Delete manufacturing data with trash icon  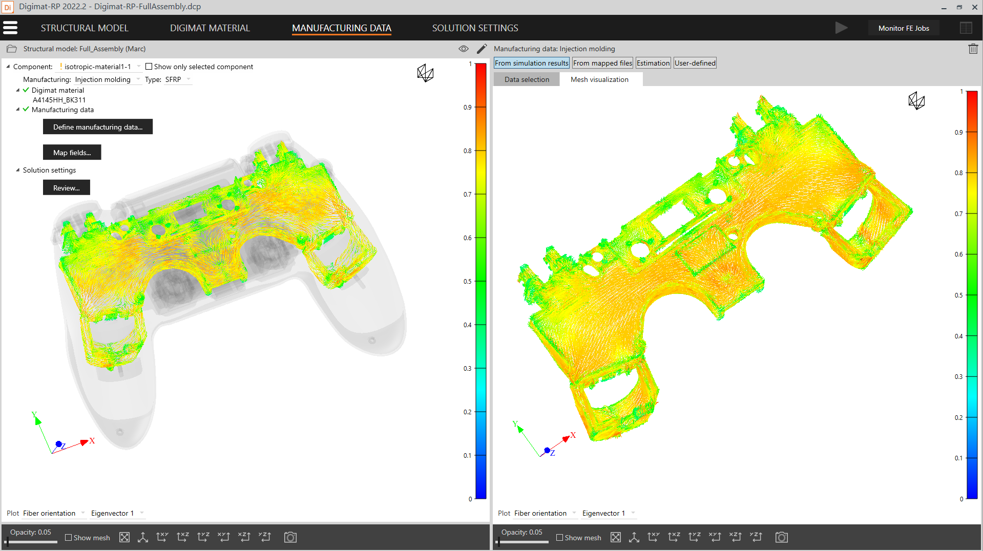tap(973, 49)
